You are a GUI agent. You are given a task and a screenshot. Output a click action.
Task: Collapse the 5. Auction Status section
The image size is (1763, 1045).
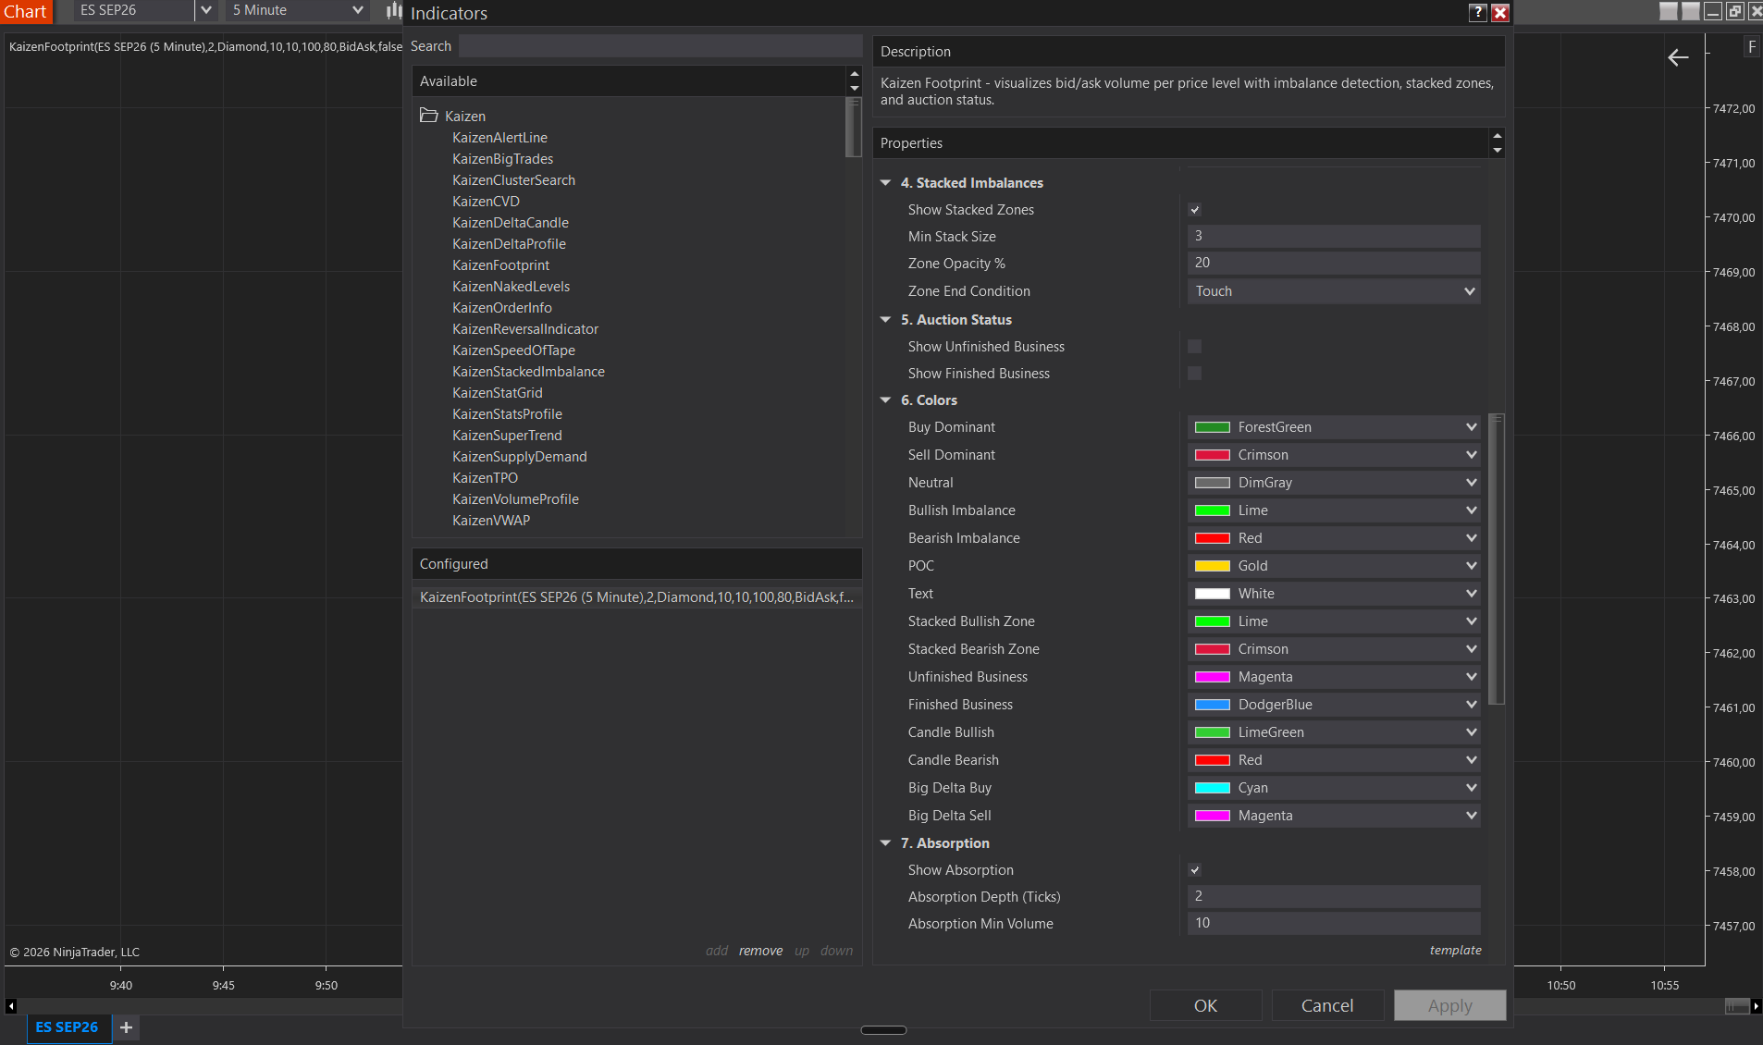pyautogui.click(x=885, y=320)
